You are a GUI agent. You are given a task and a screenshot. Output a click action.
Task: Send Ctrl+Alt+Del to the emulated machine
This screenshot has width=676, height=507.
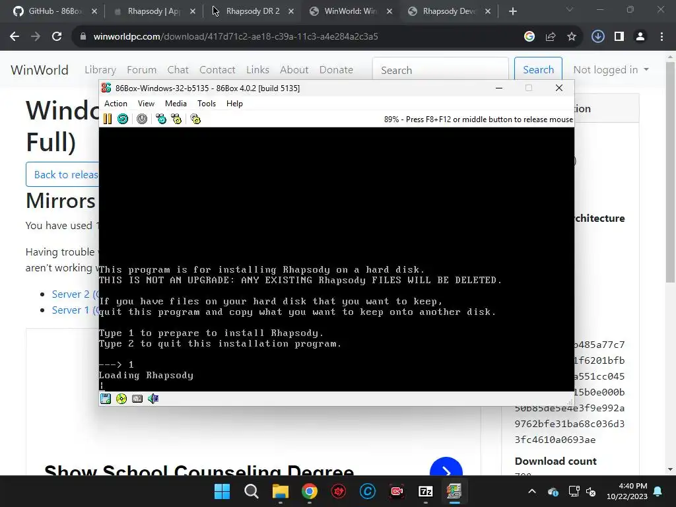pyautogui.click(x=161, y=119)
